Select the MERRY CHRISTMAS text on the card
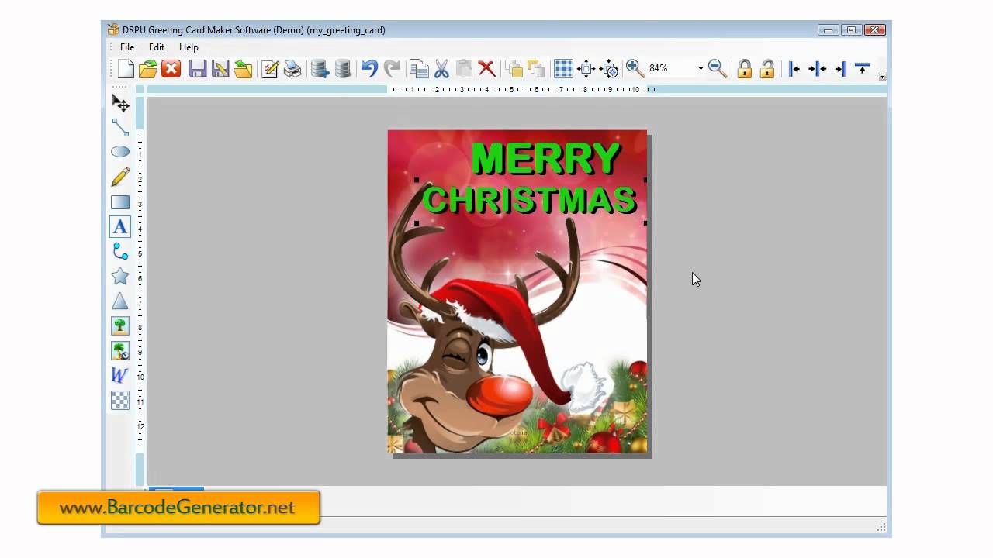Screen dimensions: 993x558 531,179
